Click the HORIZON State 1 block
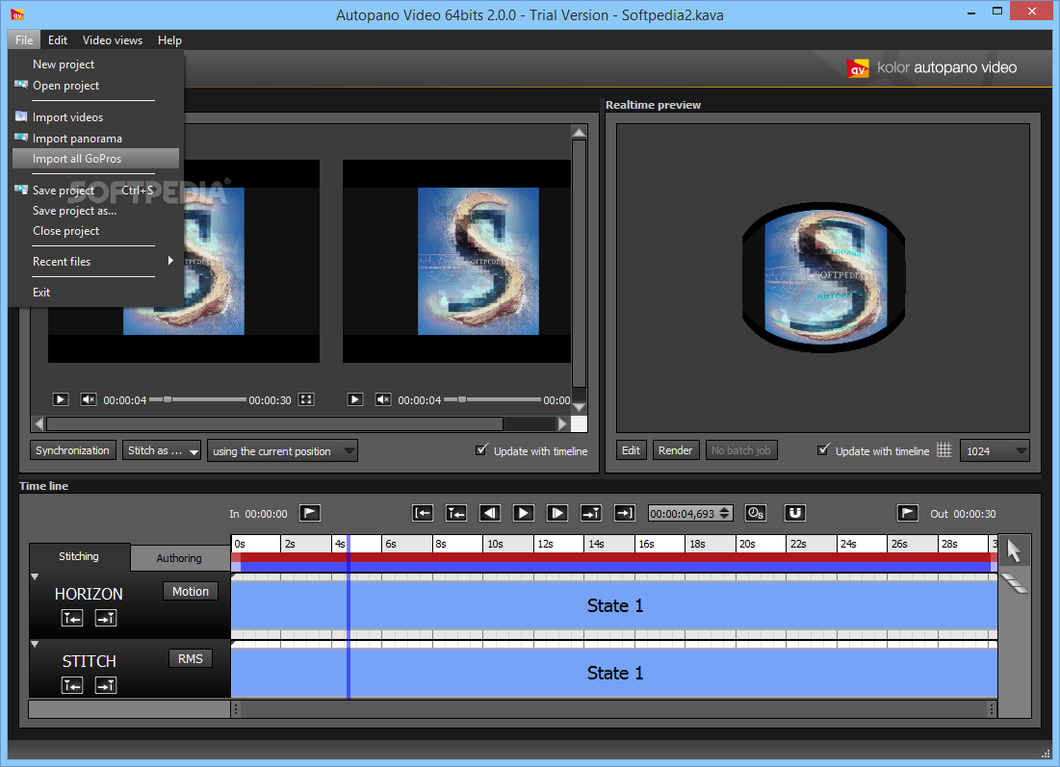Viewport: 1060px width, 767px height. [614, 605]
